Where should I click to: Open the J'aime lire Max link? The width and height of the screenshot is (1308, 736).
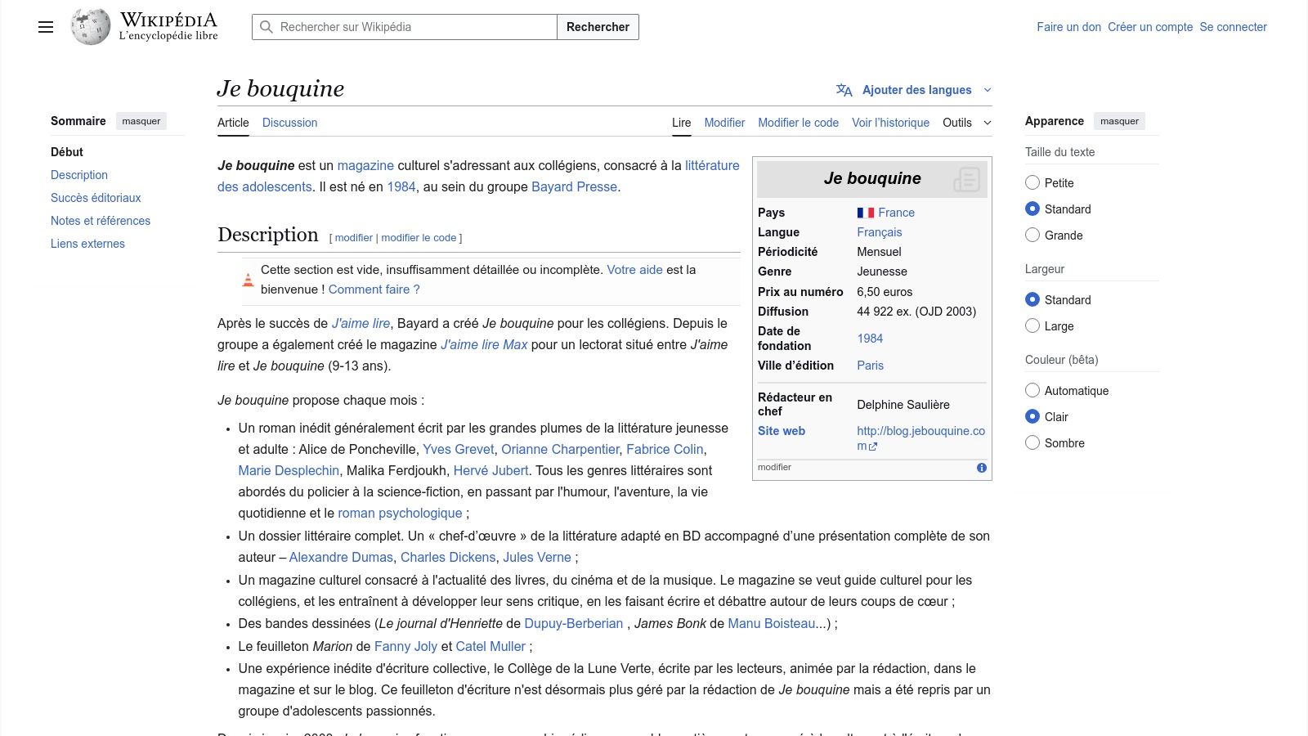(484, 345)
